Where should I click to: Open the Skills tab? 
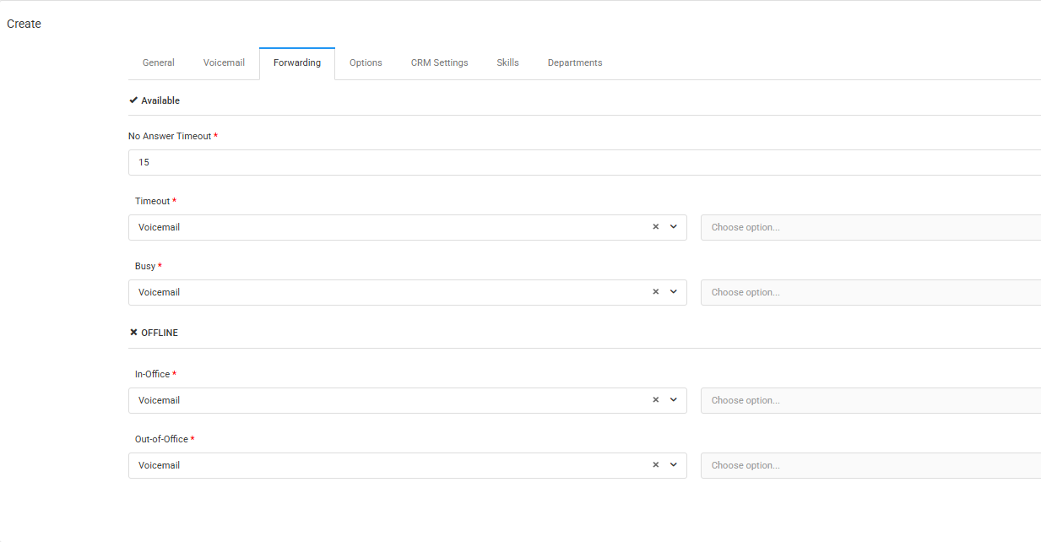point(507,63)
